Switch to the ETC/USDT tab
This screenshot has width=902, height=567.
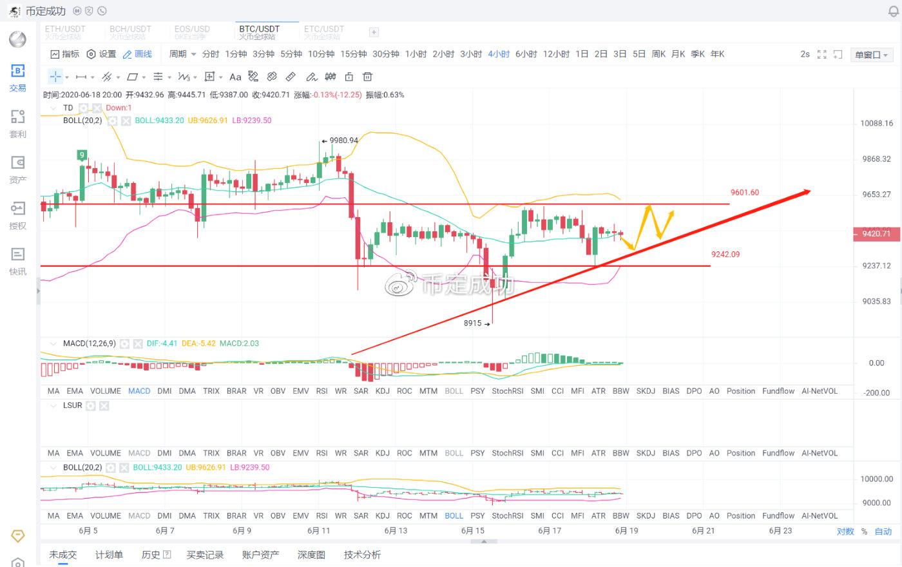tap(324, 32)
